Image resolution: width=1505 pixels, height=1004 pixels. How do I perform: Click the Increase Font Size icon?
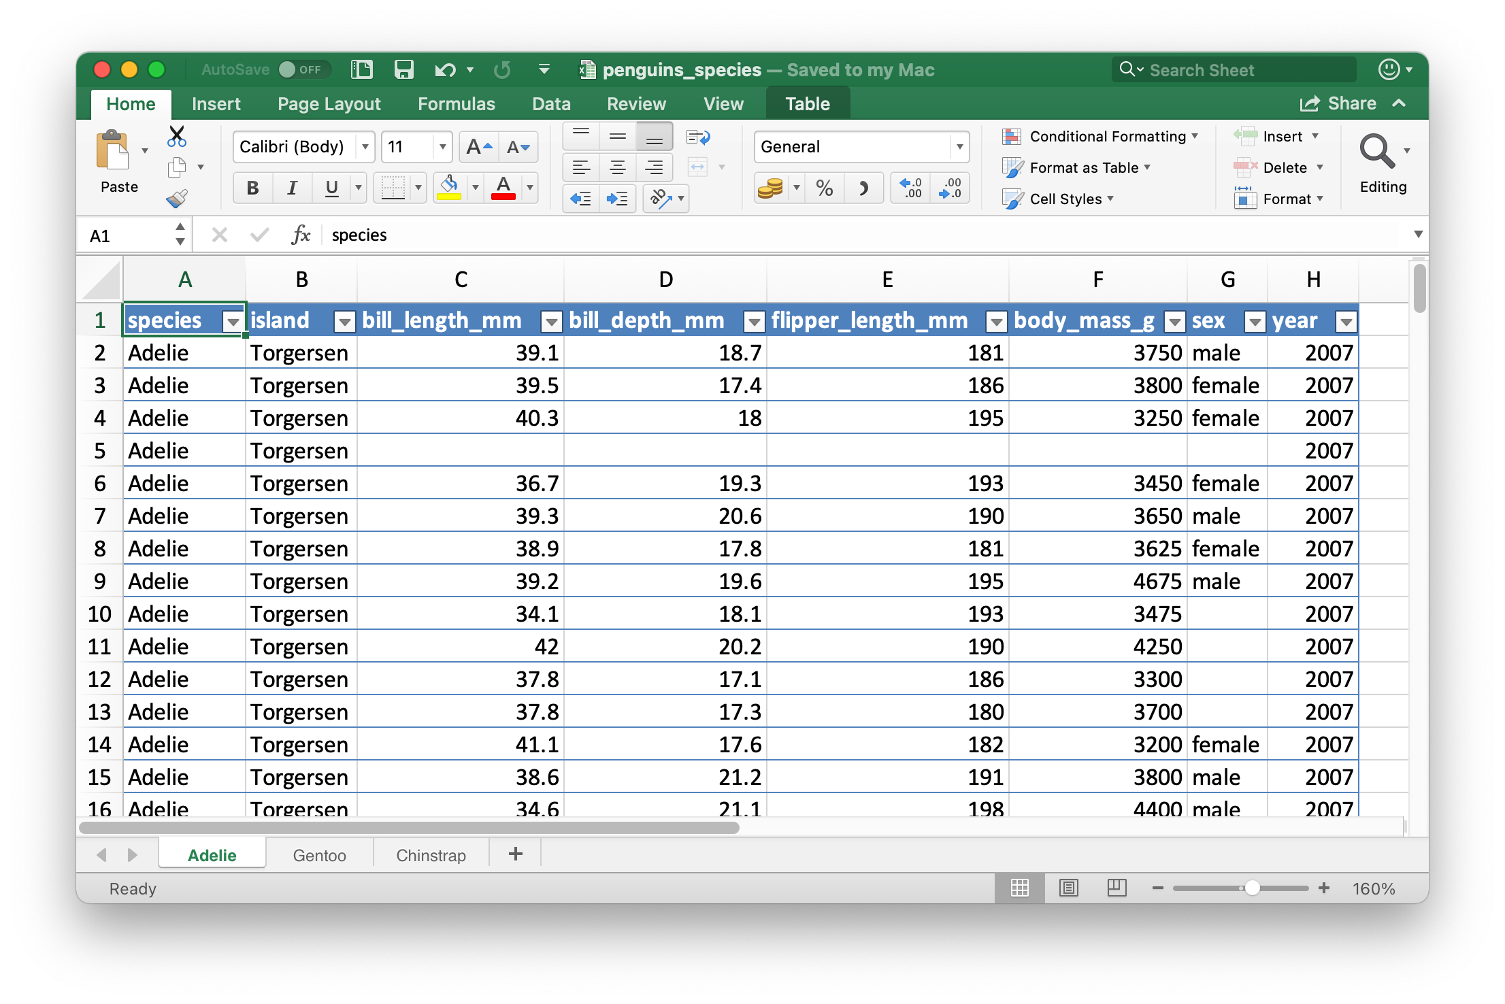[x=479, y=147]
